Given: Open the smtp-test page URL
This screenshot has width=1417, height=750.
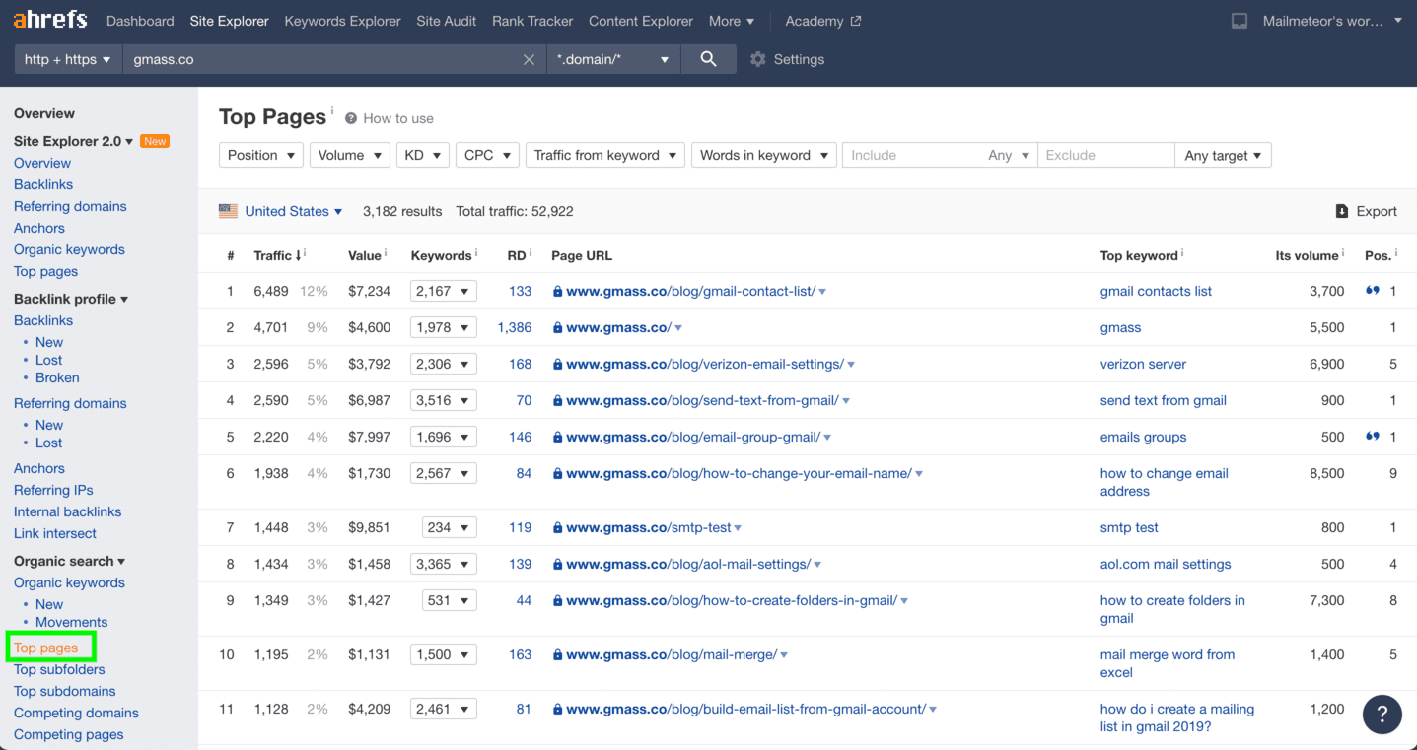Looking at the screenshot, I should point(649,527).
